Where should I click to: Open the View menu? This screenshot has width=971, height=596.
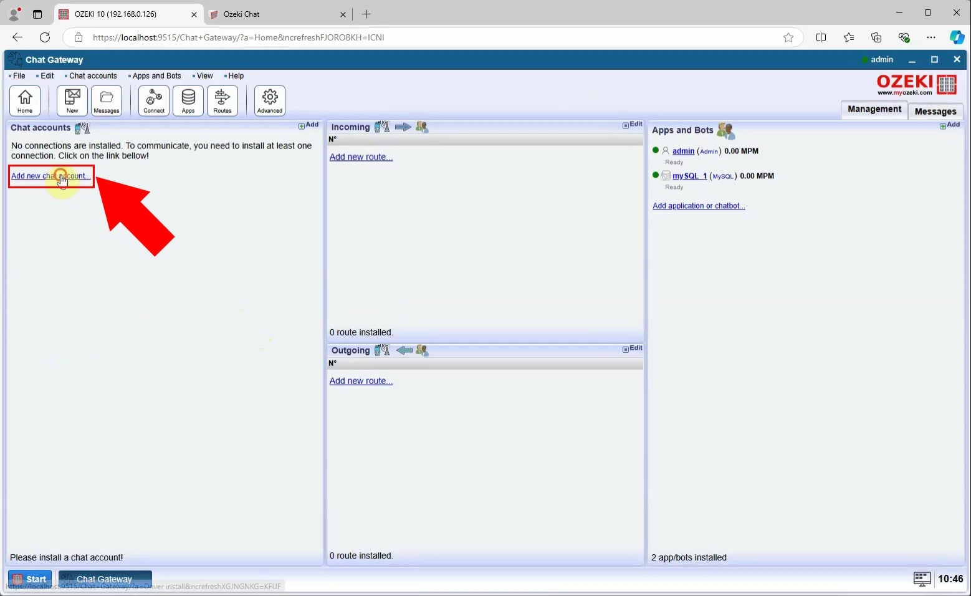[203, 76]
